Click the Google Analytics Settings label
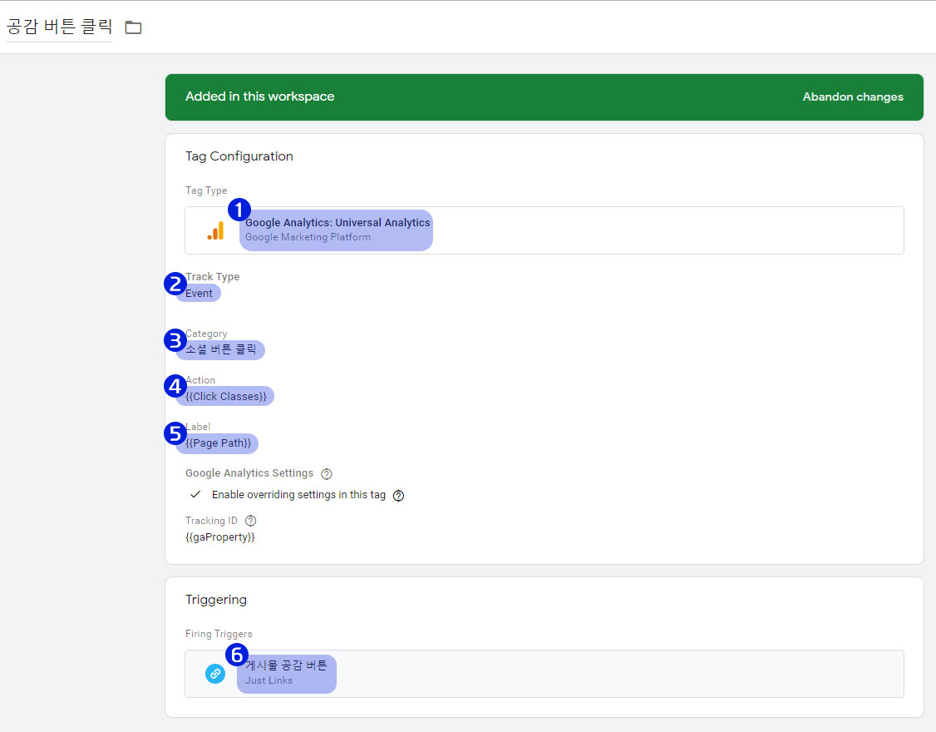Screen dimensions: 936x732 pyautogui.click(x=249, y=473)
